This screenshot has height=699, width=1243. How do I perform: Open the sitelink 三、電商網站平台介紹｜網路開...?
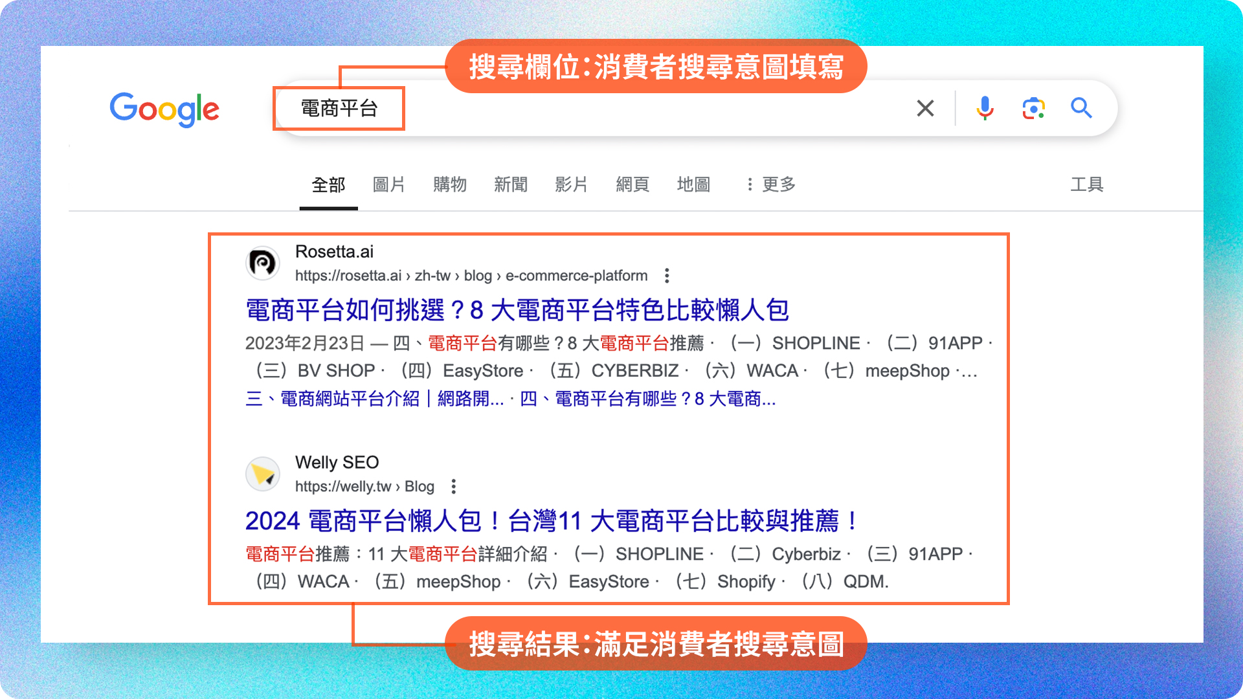[374, 399]
